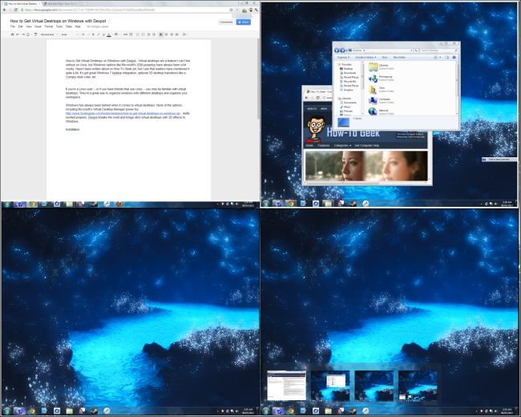Open the text color picker in Docs
Screen dimensions: 521x417
coord(109,34)
